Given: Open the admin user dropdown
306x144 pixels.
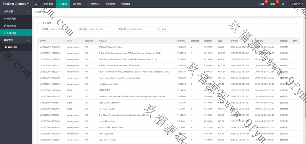Looking at the screenshot, I should pos(296,4).
